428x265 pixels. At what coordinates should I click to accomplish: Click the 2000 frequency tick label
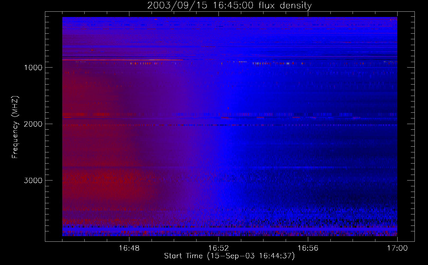pos(33,124)
